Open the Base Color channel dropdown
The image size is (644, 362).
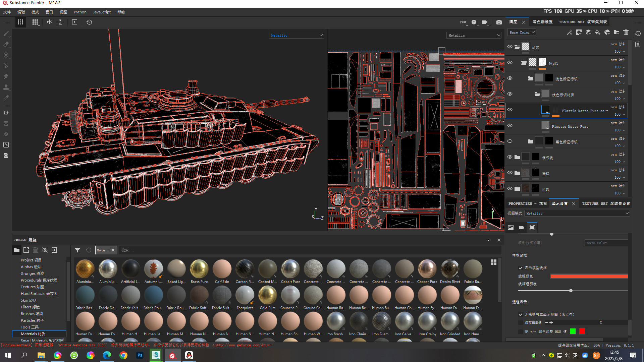(522, 33)
